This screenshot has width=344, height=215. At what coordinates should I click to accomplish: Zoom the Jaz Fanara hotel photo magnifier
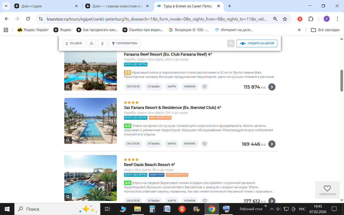click(68, 140)
